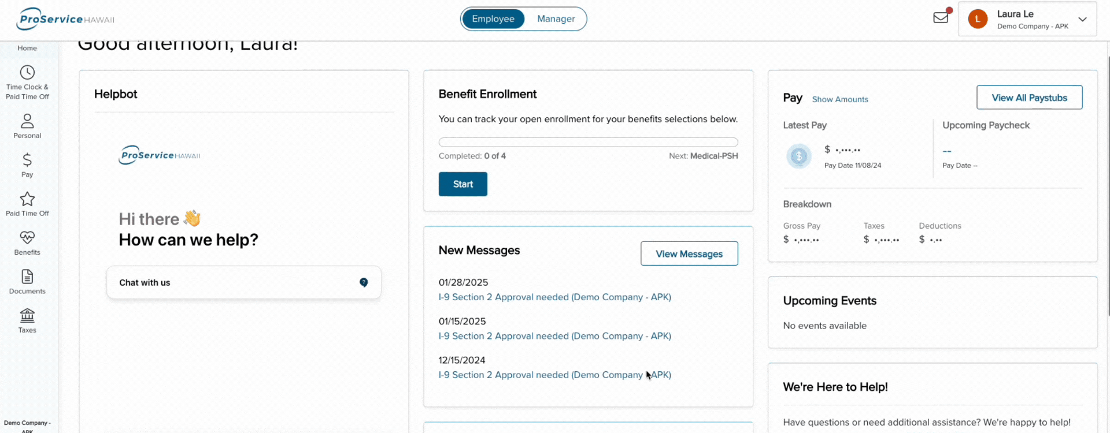Open the 01/28/2025 I-9 Section 2 approval message
This screenshot has height=433, width=1110.
pyautogui.click(x=555, y=297)
